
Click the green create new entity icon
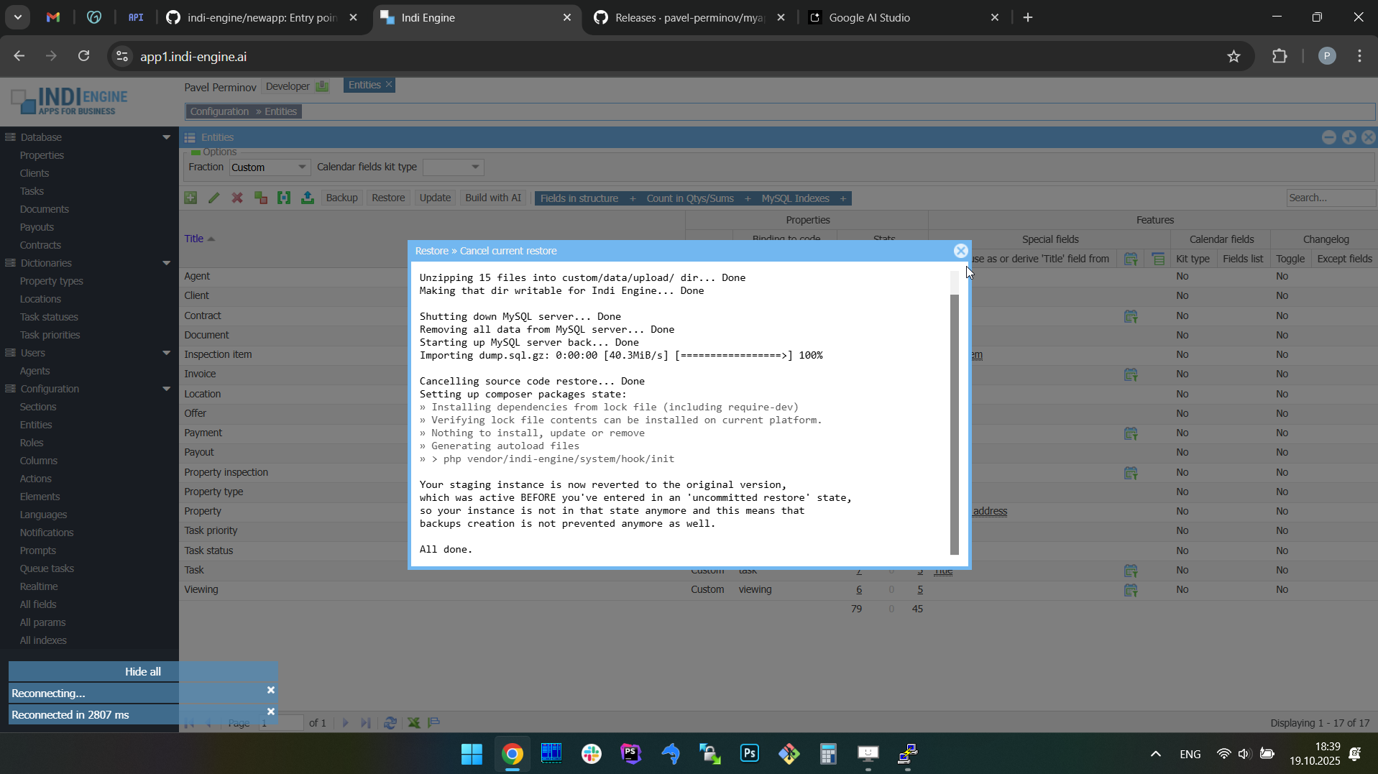[x=190, y=198]
